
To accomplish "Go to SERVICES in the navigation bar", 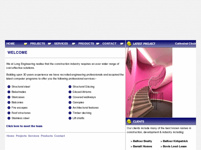I will coord(61,43).
